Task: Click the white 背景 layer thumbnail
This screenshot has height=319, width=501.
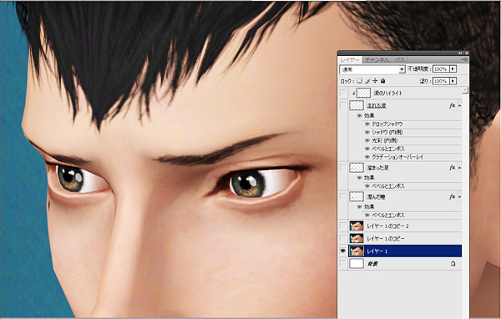Action: 357,264
